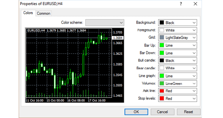
Task: Open the Volumes color dropdown arrow
Action: (x=194, y=83)
